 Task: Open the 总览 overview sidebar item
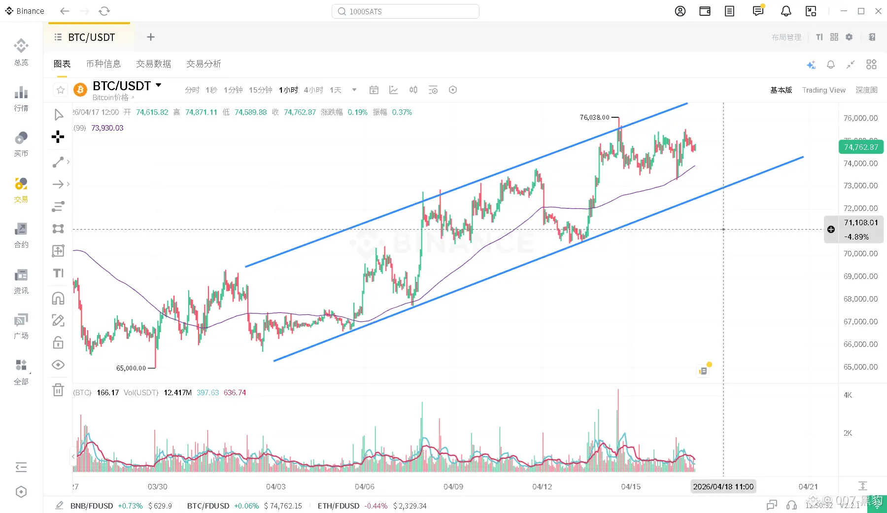pos(21,52)
